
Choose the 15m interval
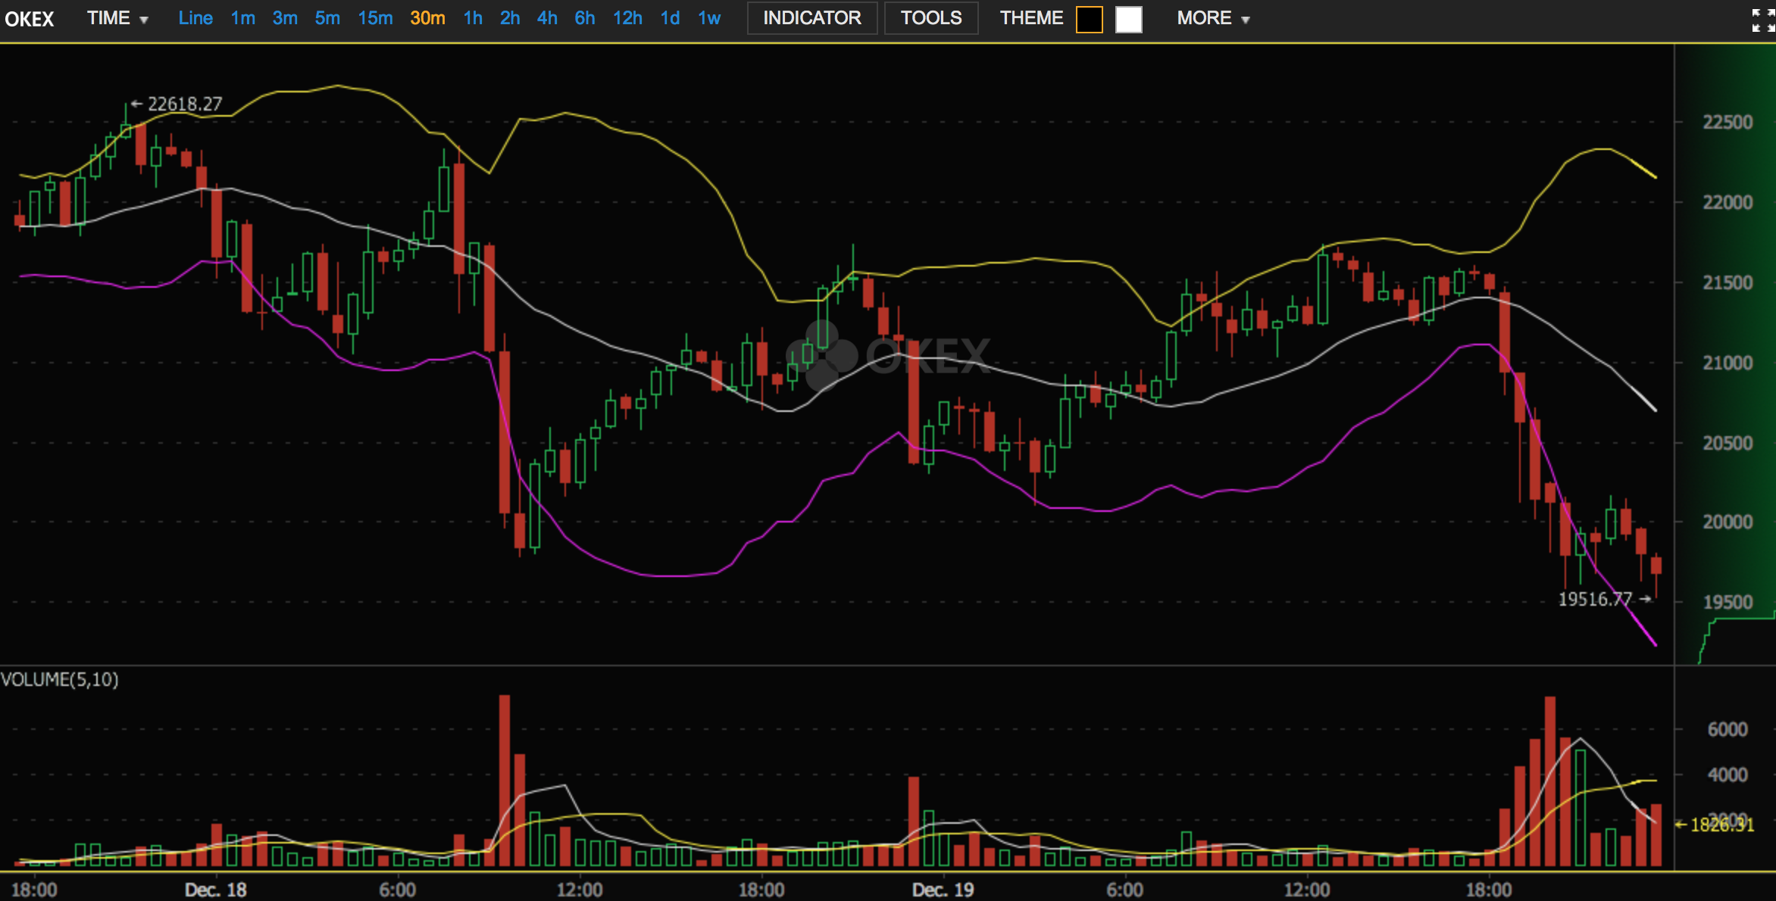375,18
